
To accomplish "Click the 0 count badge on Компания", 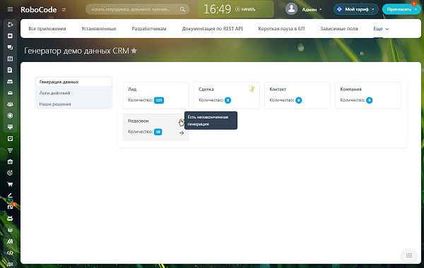I will pyautogui.click(x=369, y=100).
